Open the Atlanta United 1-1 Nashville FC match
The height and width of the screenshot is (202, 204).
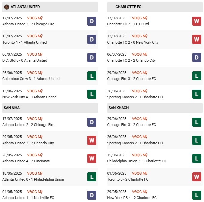[x=28, y=198]
